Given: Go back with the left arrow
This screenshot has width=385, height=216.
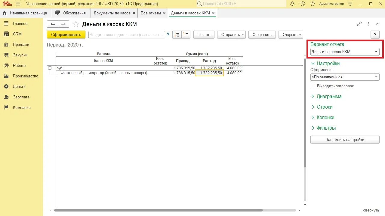Looking at the screenshot, I should coord(53,24).
